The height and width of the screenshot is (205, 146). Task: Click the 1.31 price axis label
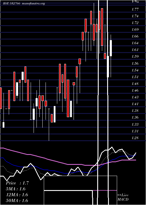[x=135, y=131]
